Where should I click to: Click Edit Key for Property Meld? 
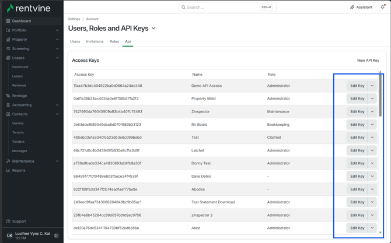357,98
